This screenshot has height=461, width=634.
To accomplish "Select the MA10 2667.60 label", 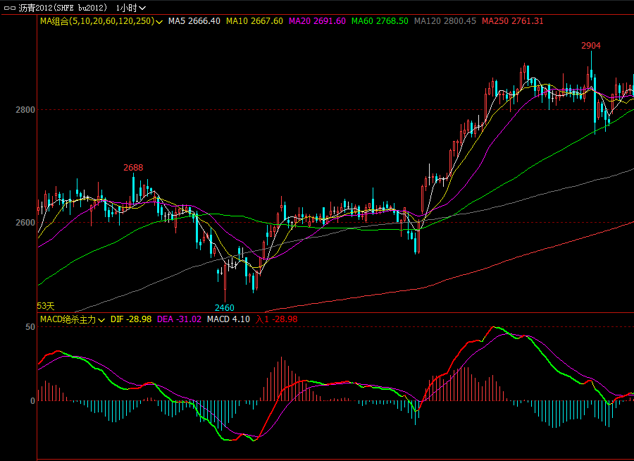I will tap(254, 21).
